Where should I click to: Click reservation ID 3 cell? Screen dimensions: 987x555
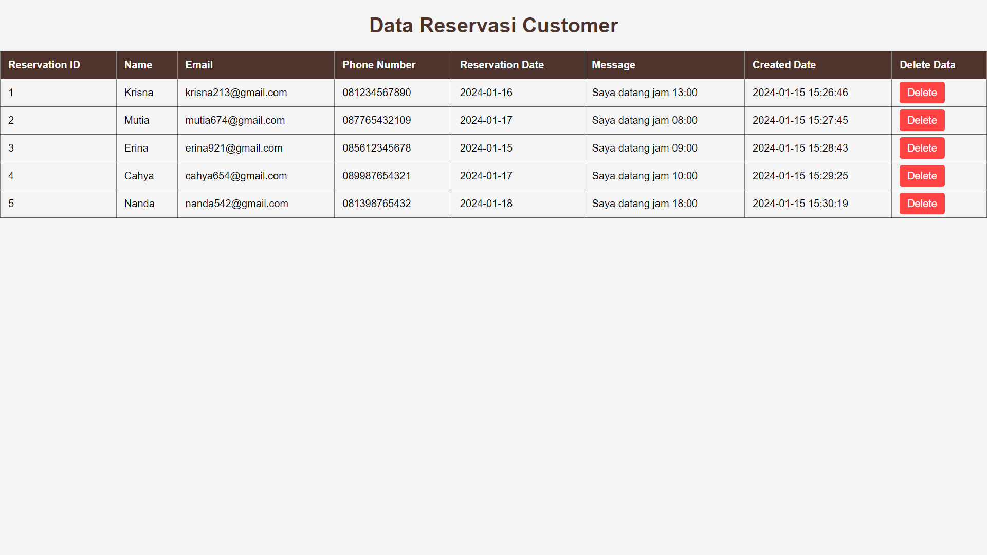(x=58, y=148)
